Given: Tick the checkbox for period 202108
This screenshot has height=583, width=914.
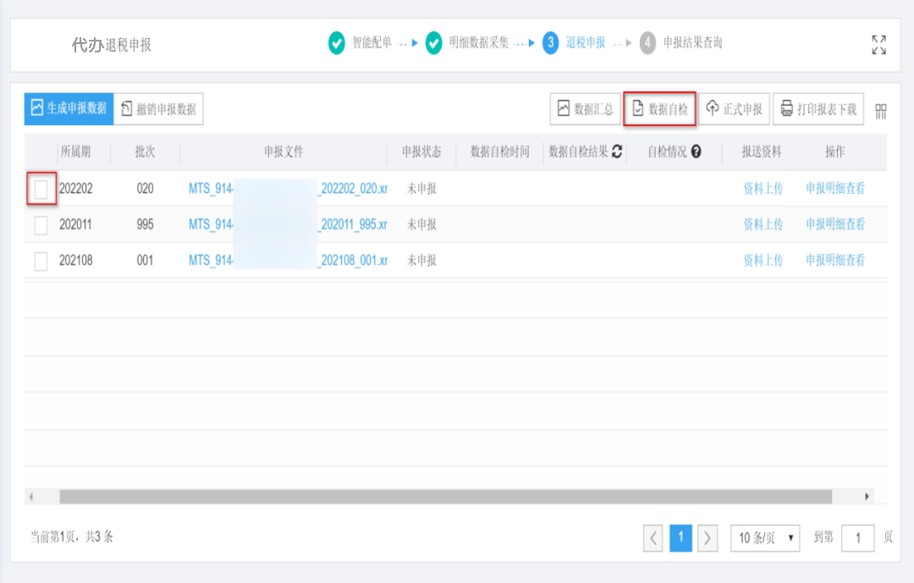Looking at the screenshot, I should [41, 261].
